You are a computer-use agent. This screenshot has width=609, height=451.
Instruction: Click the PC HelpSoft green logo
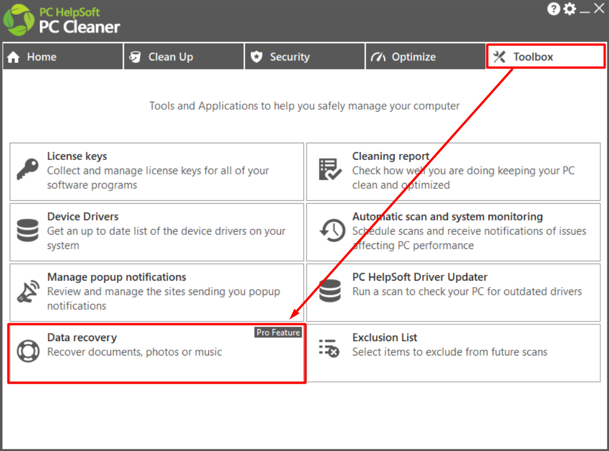point(18,20)
